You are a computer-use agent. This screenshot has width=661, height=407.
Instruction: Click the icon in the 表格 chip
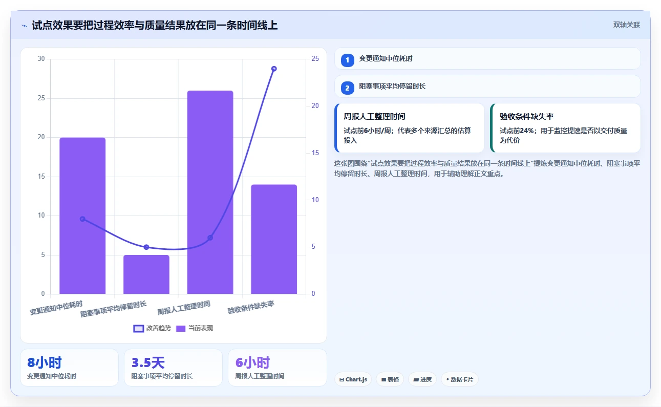pos(383,380)
